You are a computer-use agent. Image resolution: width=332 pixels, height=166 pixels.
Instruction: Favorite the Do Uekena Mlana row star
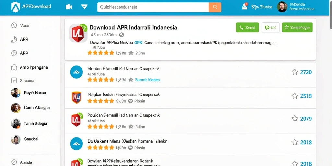click(295, 142)
